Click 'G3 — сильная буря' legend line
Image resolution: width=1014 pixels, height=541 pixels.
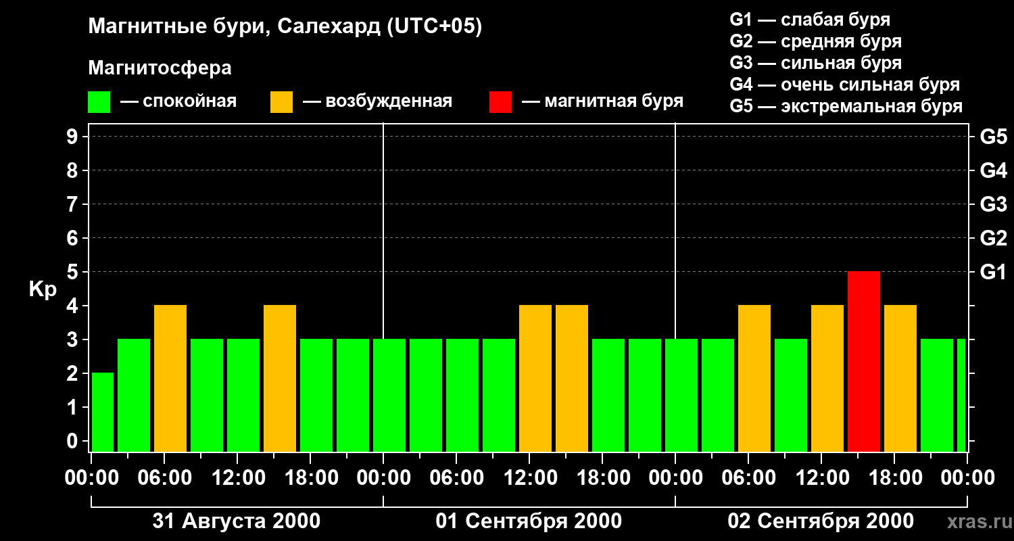coord(815,63)
